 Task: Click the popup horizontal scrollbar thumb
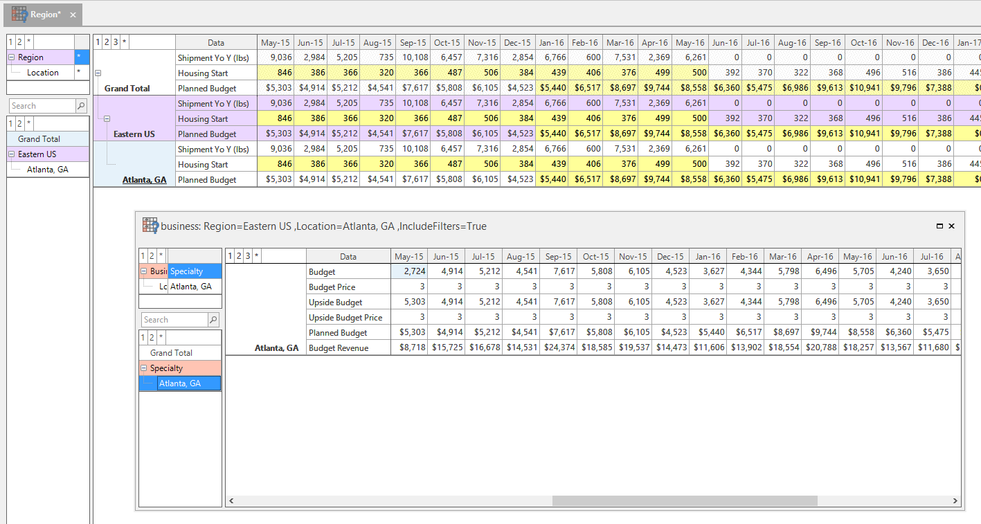tap(685, 500)
